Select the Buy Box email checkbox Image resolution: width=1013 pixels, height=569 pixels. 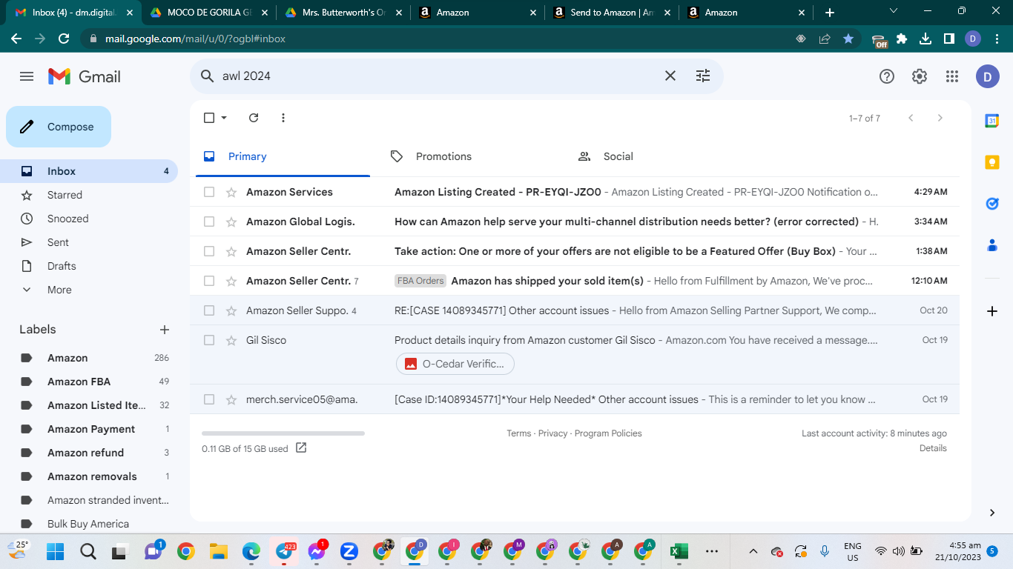209,251
